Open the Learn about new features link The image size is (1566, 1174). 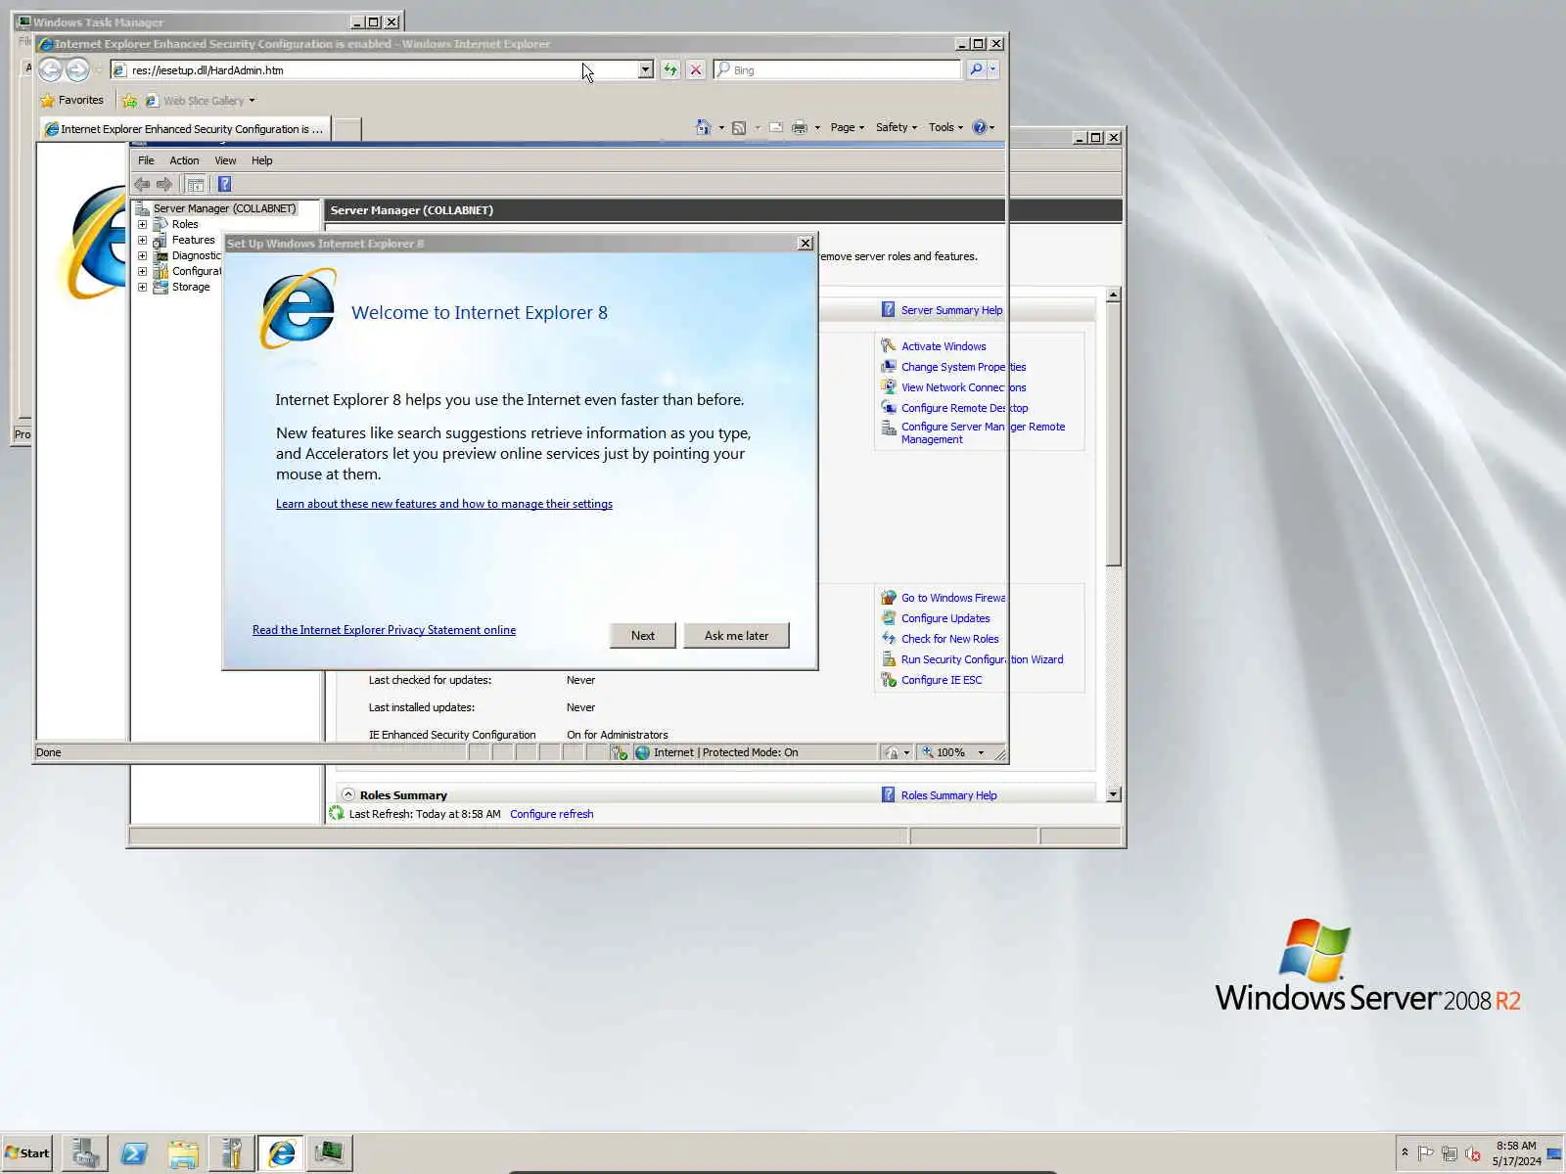tap(444, 504)
